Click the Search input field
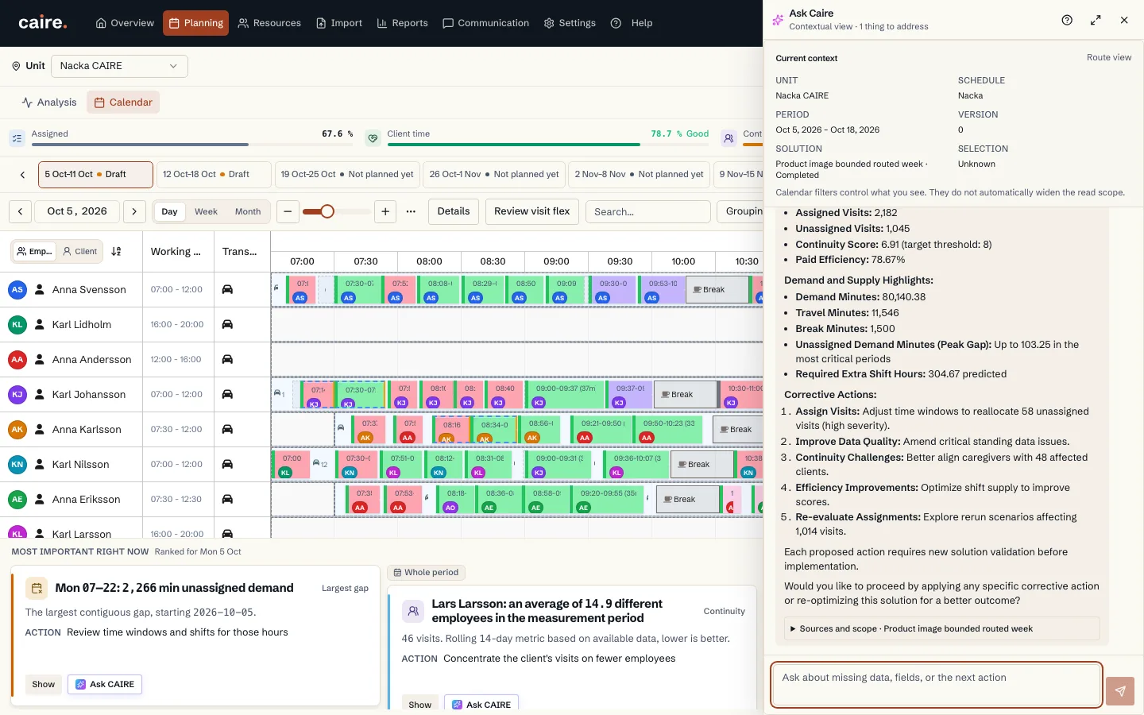 (648, 211)
